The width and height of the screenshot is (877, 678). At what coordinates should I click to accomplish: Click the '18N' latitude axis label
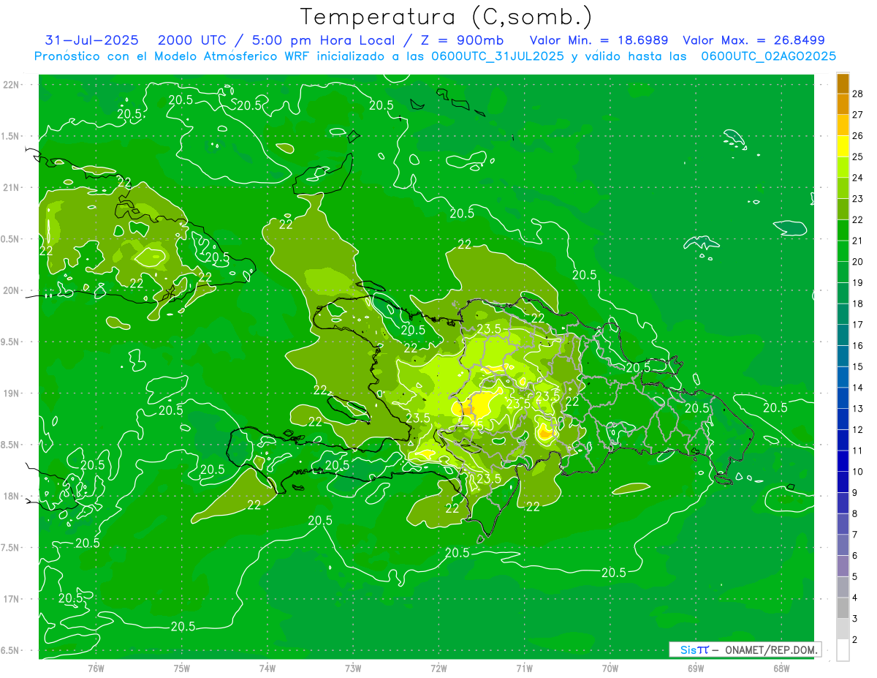(12, 497)
